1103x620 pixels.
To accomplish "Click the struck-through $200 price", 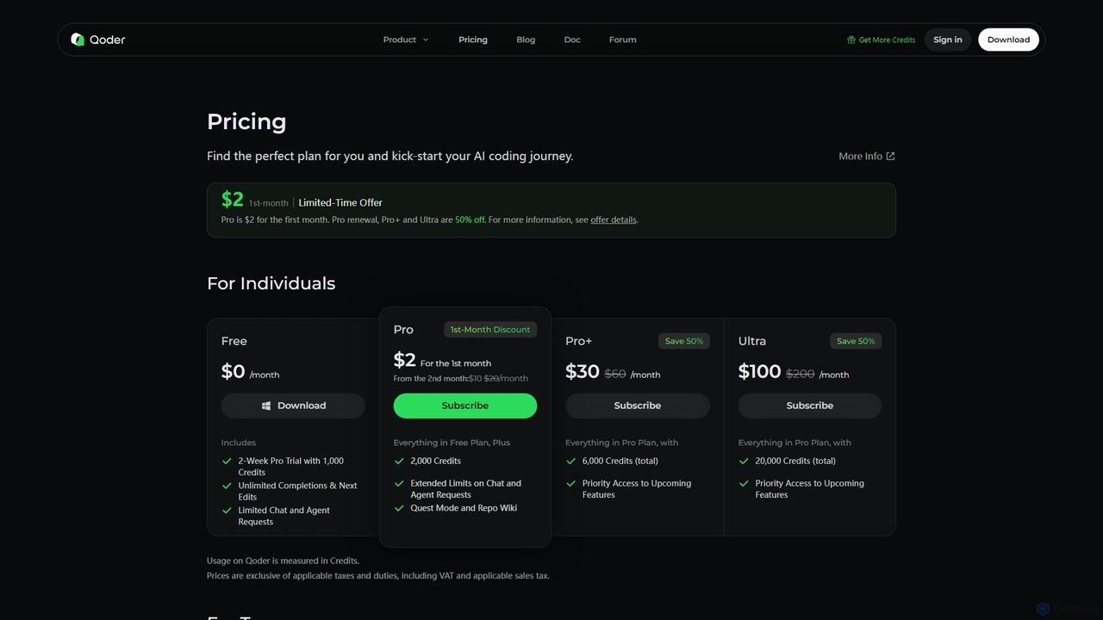I will pos(801,374).
